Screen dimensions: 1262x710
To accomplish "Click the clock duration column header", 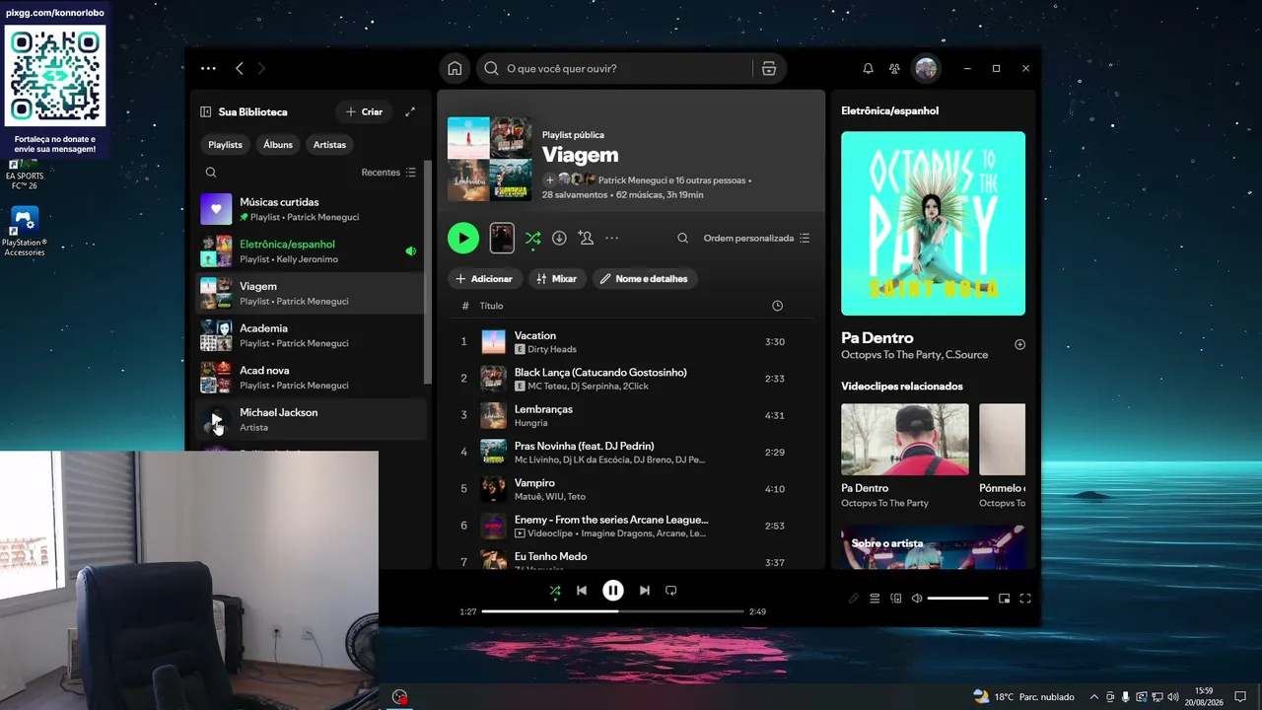I will click(x=777, y=306).
